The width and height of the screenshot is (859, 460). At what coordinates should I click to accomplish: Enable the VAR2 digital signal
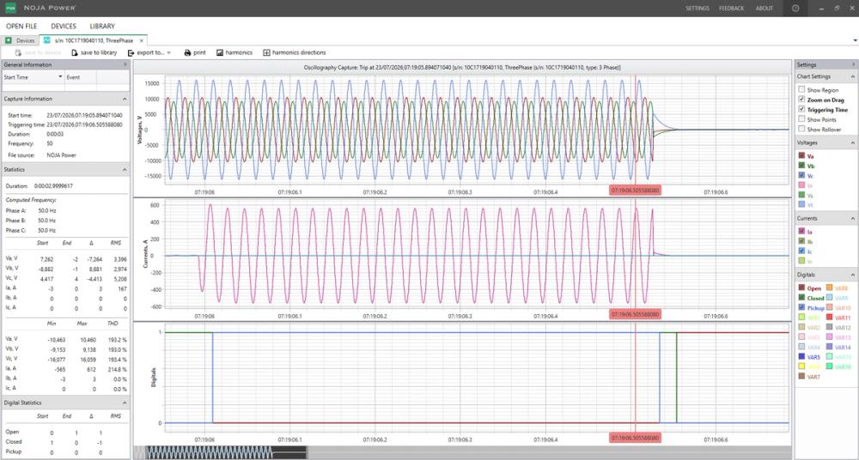pyautogui.click(x=802, y=328)
